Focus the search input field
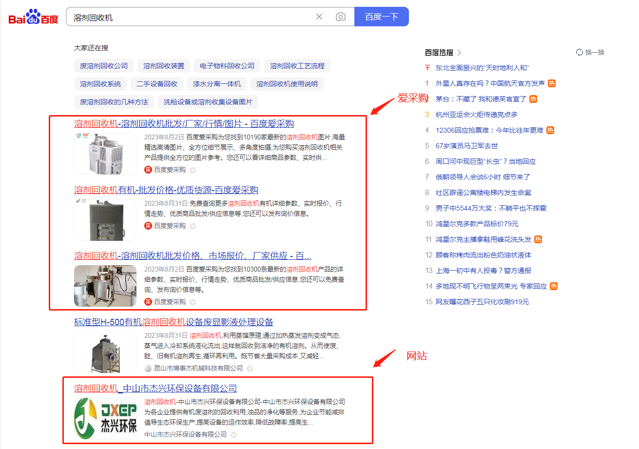Screen dimensions: 639x449 (190, 17)
